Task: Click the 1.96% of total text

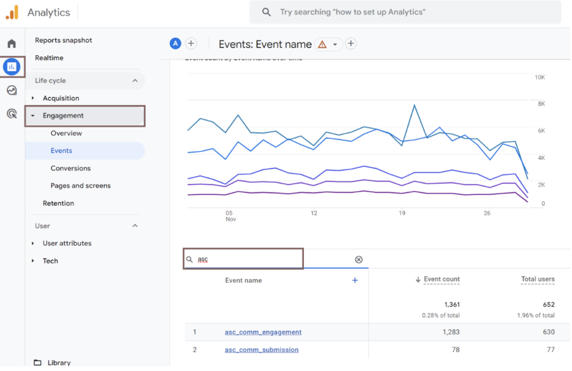Action: pos(536,315)
